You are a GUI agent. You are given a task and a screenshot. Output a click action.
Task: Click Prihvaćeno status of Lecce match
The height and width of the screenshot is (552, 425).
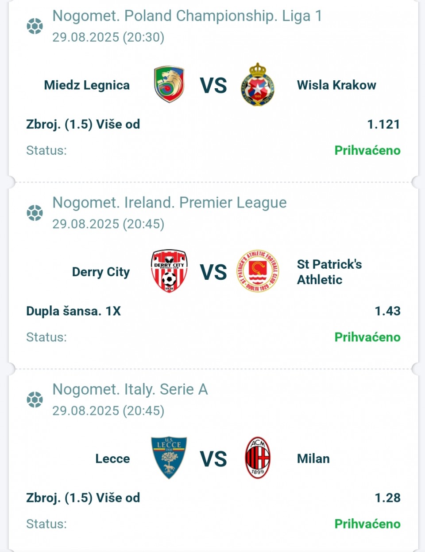(x=367, y=524)
